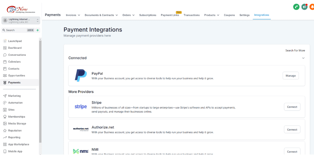The image size is (314, 157).
Task: Click the Sites sidebar icon
Action: coord(5,110)
